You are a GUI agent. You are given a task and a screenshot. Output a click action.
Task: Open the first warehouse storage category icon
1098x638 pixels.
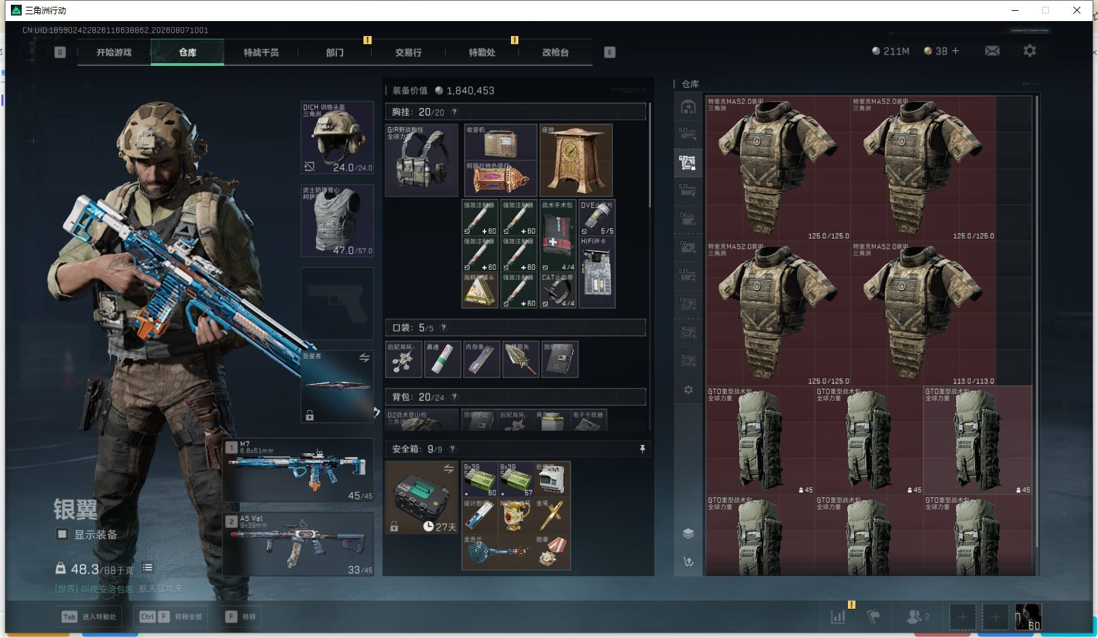tap(688, 107)
